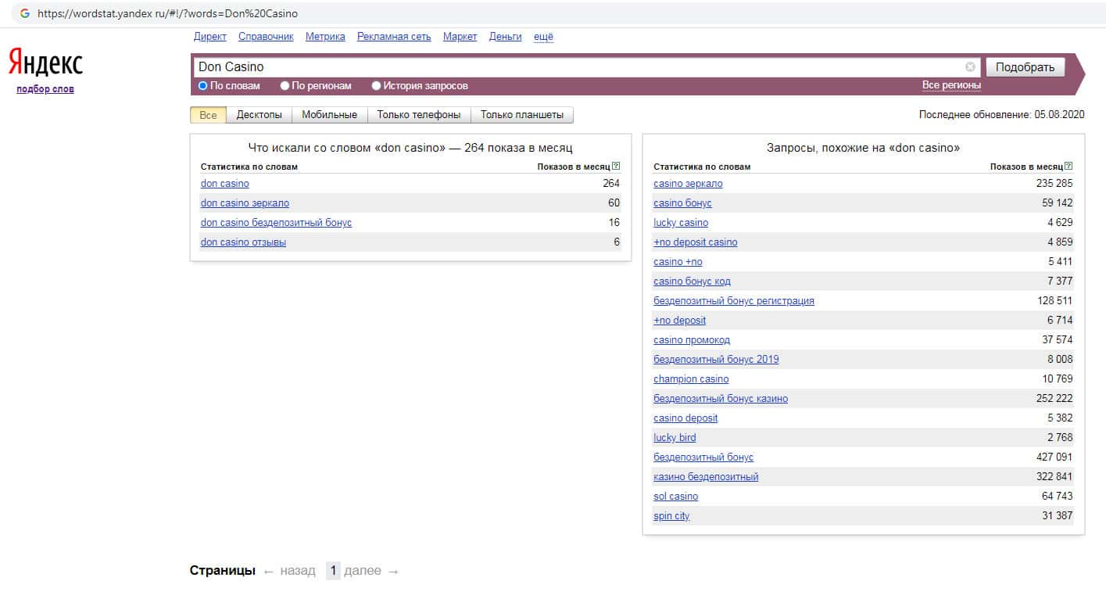This screenshot has width=1106, height=599.
Task: Open the 'Все регионы' region selector
Action: click(951, 85)
